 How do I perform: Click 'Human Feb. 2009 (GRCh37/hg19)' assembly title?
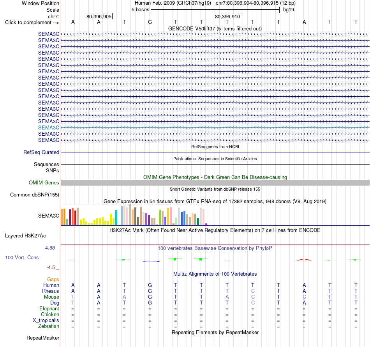(x=173, y=3)
